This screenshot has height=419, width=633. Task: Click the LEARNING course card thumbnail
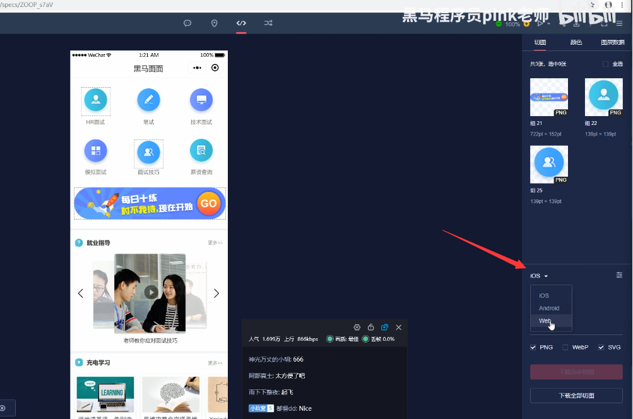[105, 394]
